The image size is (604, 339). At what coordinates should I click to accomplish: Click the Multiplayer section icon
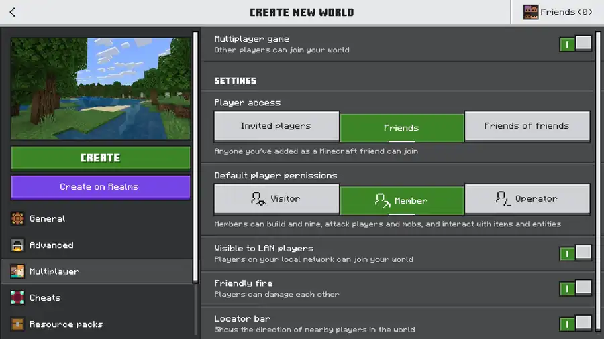pyautogui.click(x=17, y=271)
